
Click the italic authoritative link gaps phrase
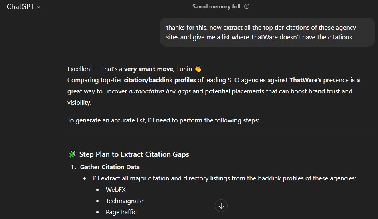tap(160, 91)
